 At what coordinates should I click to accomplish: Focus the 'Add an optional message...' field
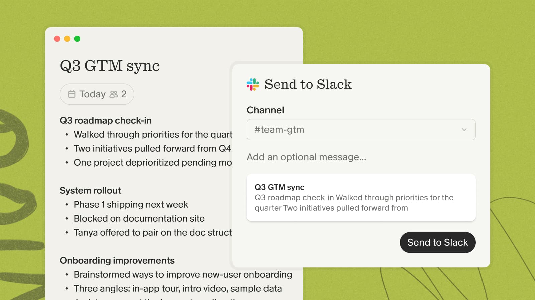[x=307, y=157]
